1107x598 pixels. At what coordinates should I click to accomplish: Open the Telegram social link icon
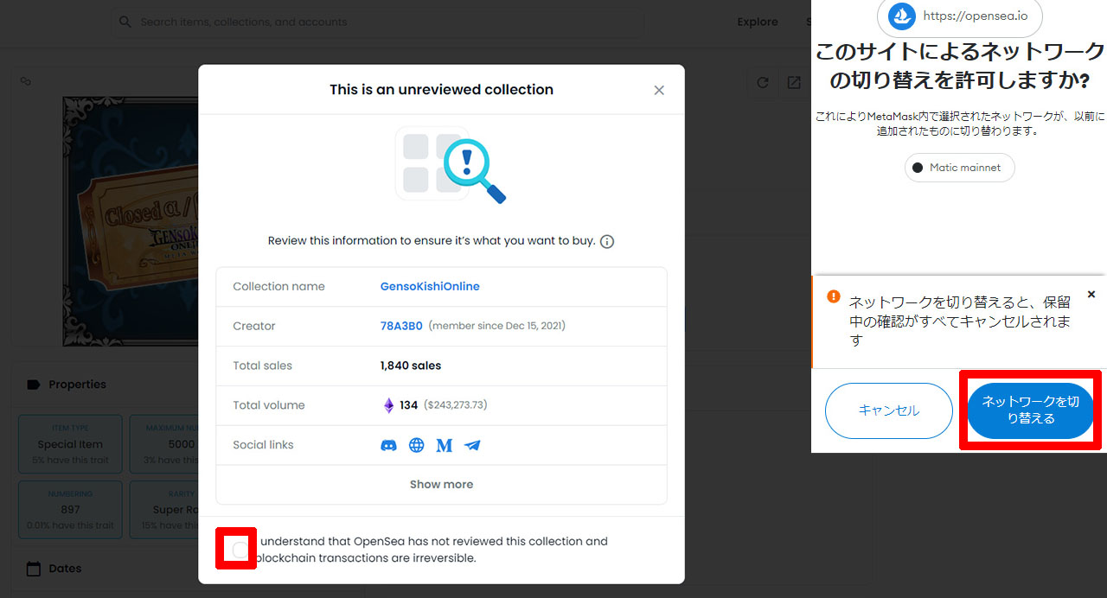pyautogui.click(x=472, y=445)
